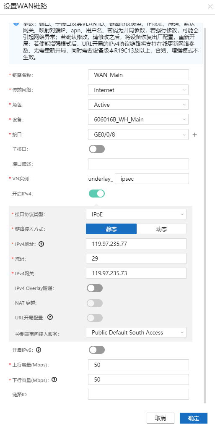
Task: Click help icon beside 开启IPv6
Action: [39, 350]
